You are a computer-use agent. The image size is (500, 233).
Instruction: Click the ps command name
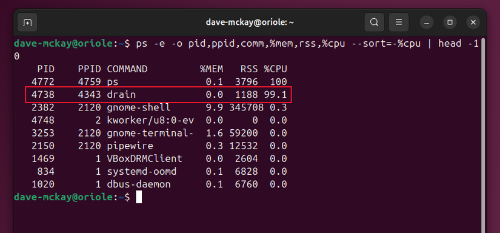113,83
